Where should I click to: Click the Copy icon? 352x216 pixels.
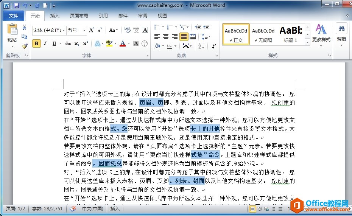(x=24, y=36)
